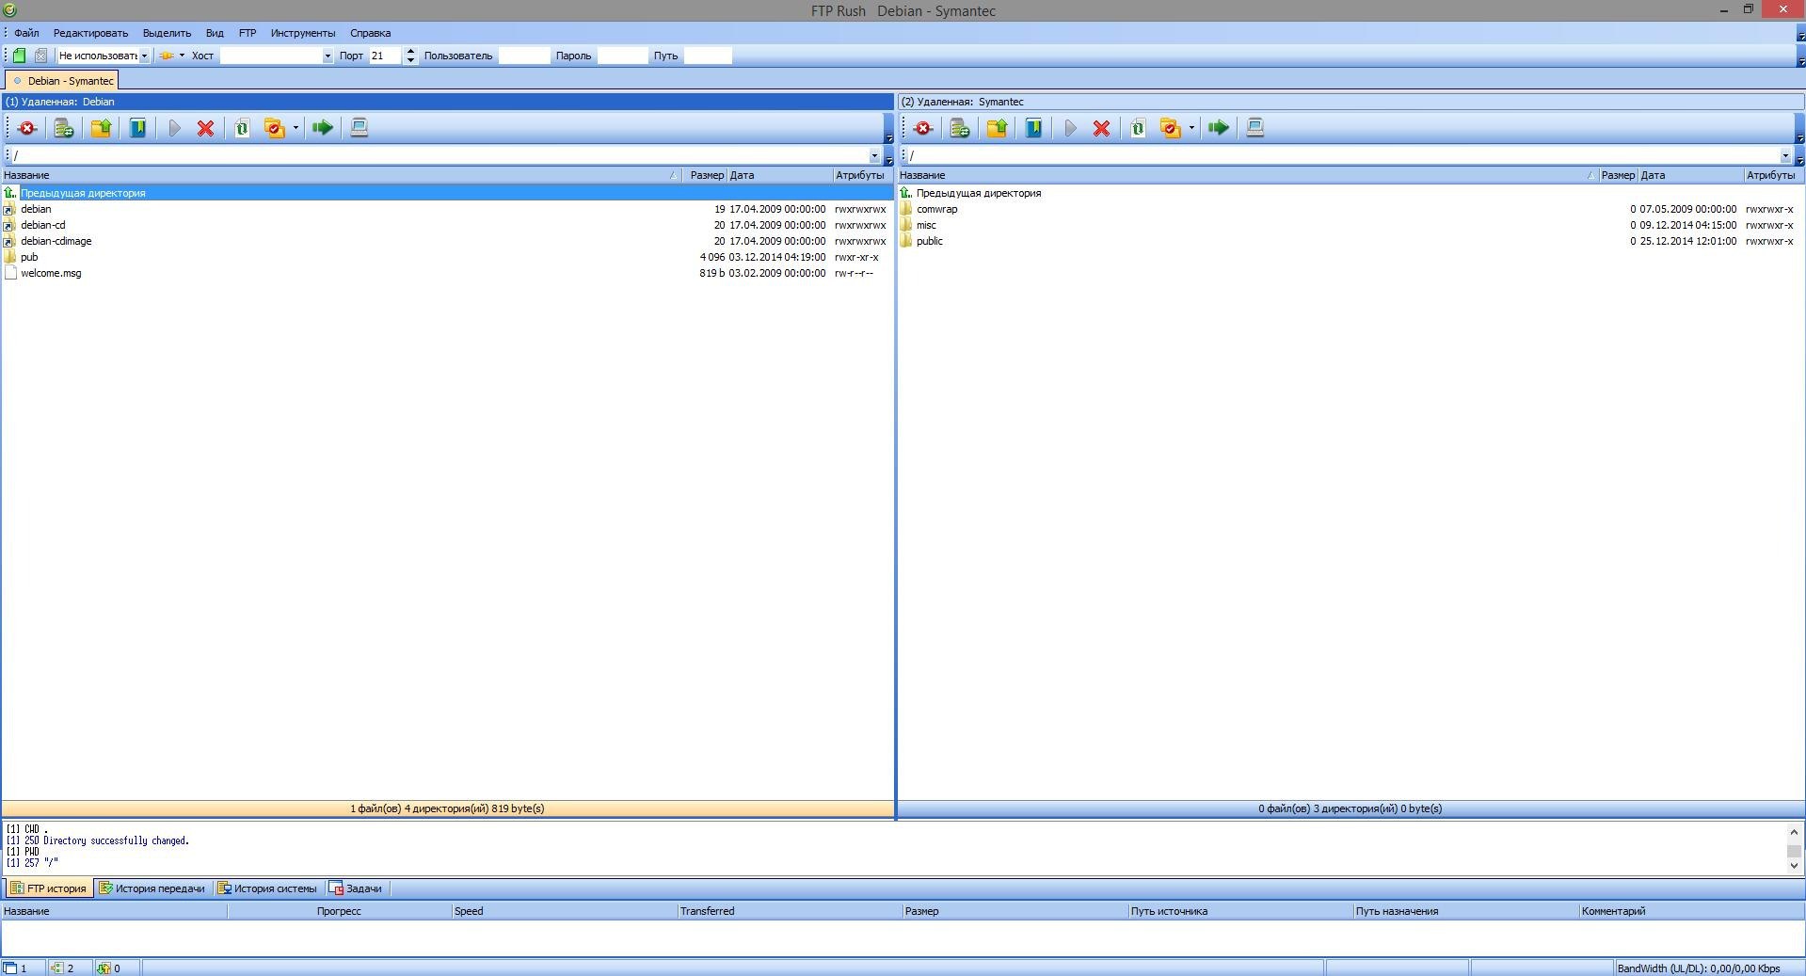The height and width of the screenshot is (976, 1806).
Task: Open the Debian folder-checkmark dropdown arrow
Action: pos(296,128)
